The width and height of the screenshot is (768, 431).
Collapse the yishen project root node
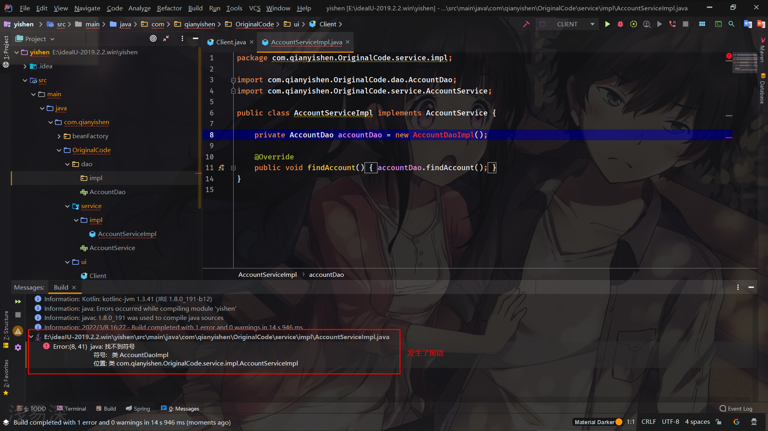tap(16, 52)
